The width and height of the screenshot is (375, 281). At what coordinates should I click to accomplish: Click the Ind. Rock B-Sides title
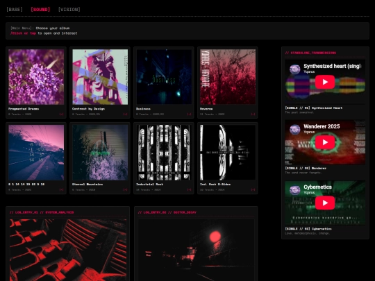pos(215,185)
